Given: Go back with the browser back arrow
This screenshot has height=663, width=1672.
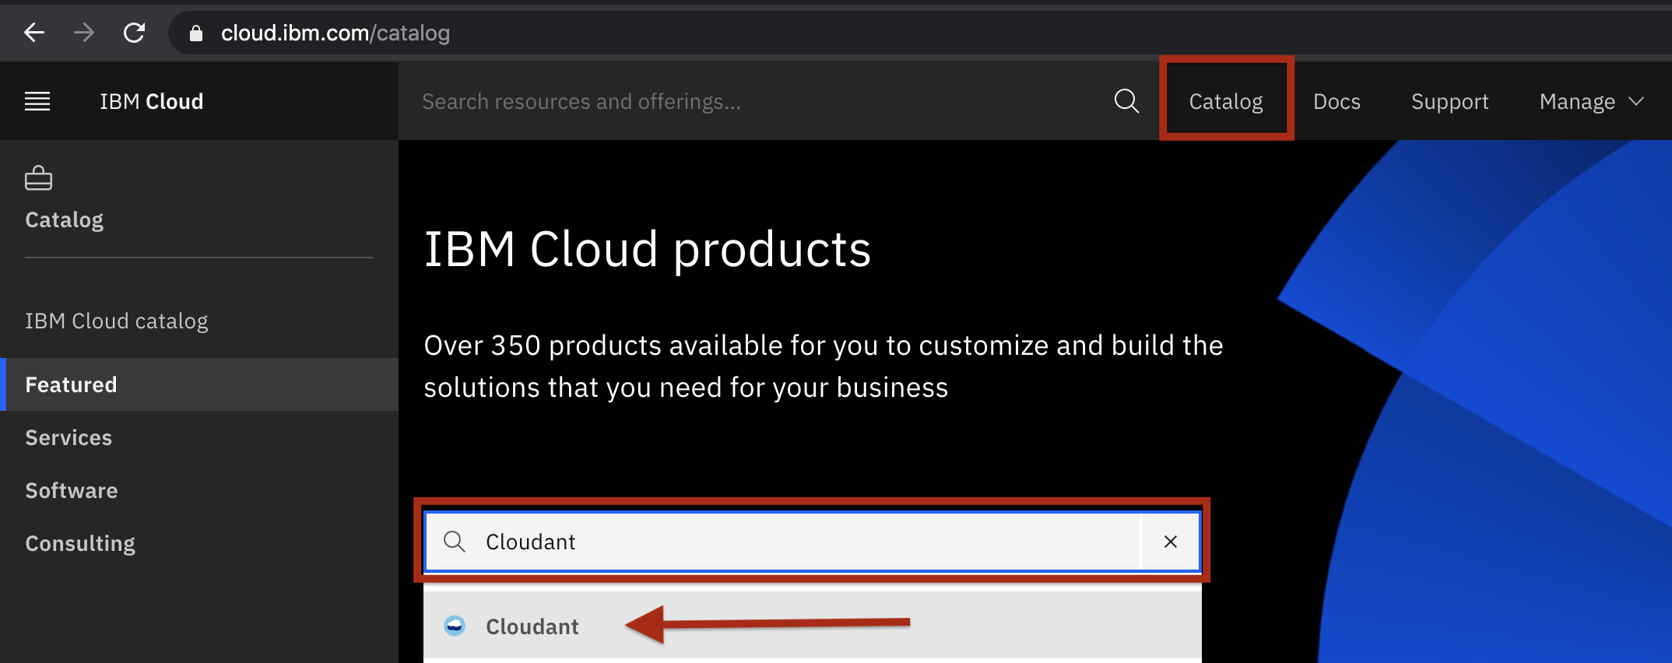Looking at the screenshot, I should [x=34, y=33].
